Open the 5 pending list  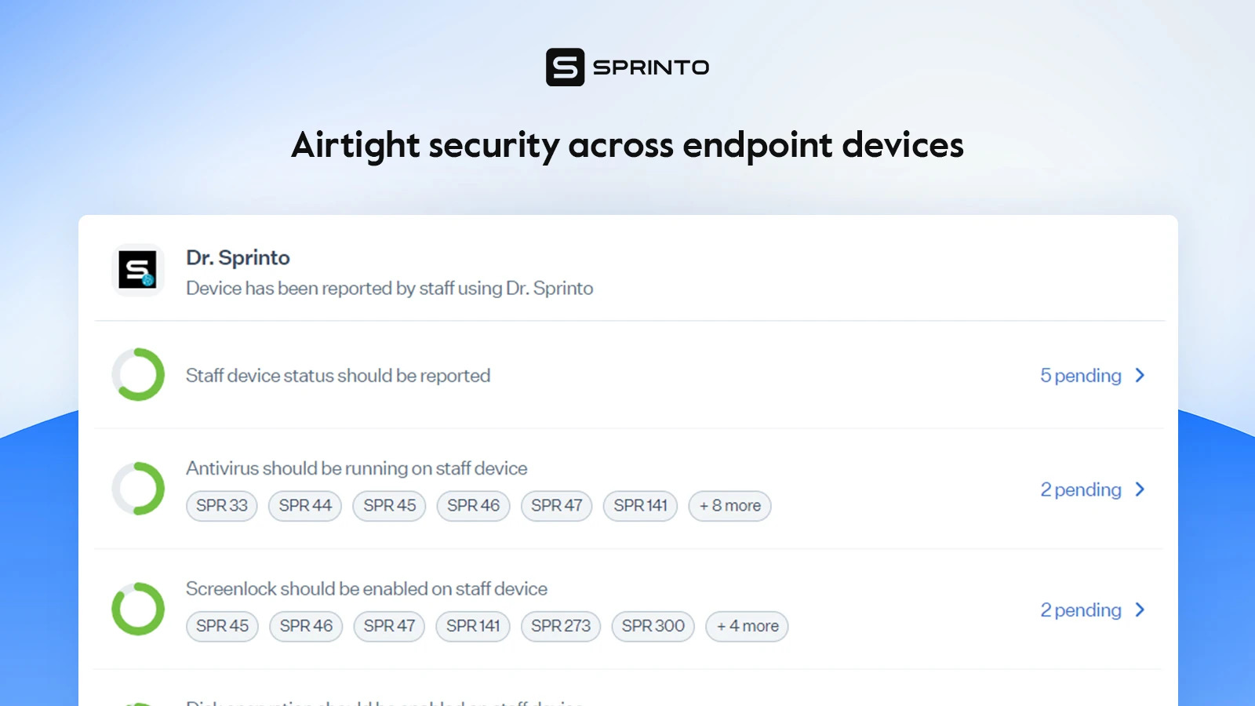(x=1080, y=375)
